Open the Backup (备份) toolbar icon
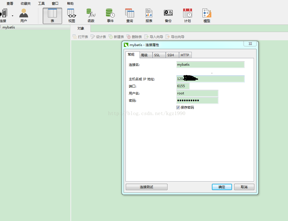The height and width of the screenshot is (221, 288). click(168, 15)
